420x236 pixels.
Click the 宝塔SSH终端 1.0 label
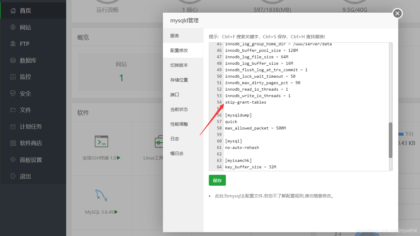pyautogui.click(x=99, y=158)
